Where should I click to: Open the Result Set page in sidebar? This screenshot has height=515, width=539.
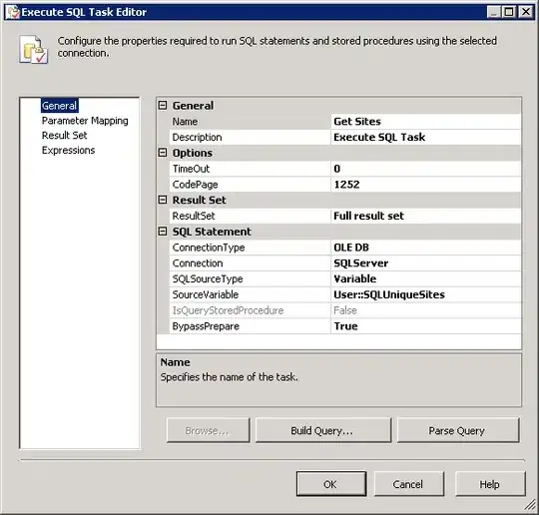coord(64,136)
